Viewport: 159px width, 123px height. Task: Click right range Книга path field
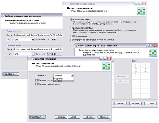(x=38, y=49)
